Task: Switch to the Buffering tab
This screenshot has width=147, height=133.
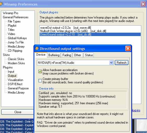Action: (x=54, y=55)
